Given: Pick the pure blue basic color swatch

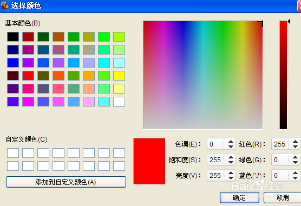Looking at the screenshot, I should pos(13,63).
